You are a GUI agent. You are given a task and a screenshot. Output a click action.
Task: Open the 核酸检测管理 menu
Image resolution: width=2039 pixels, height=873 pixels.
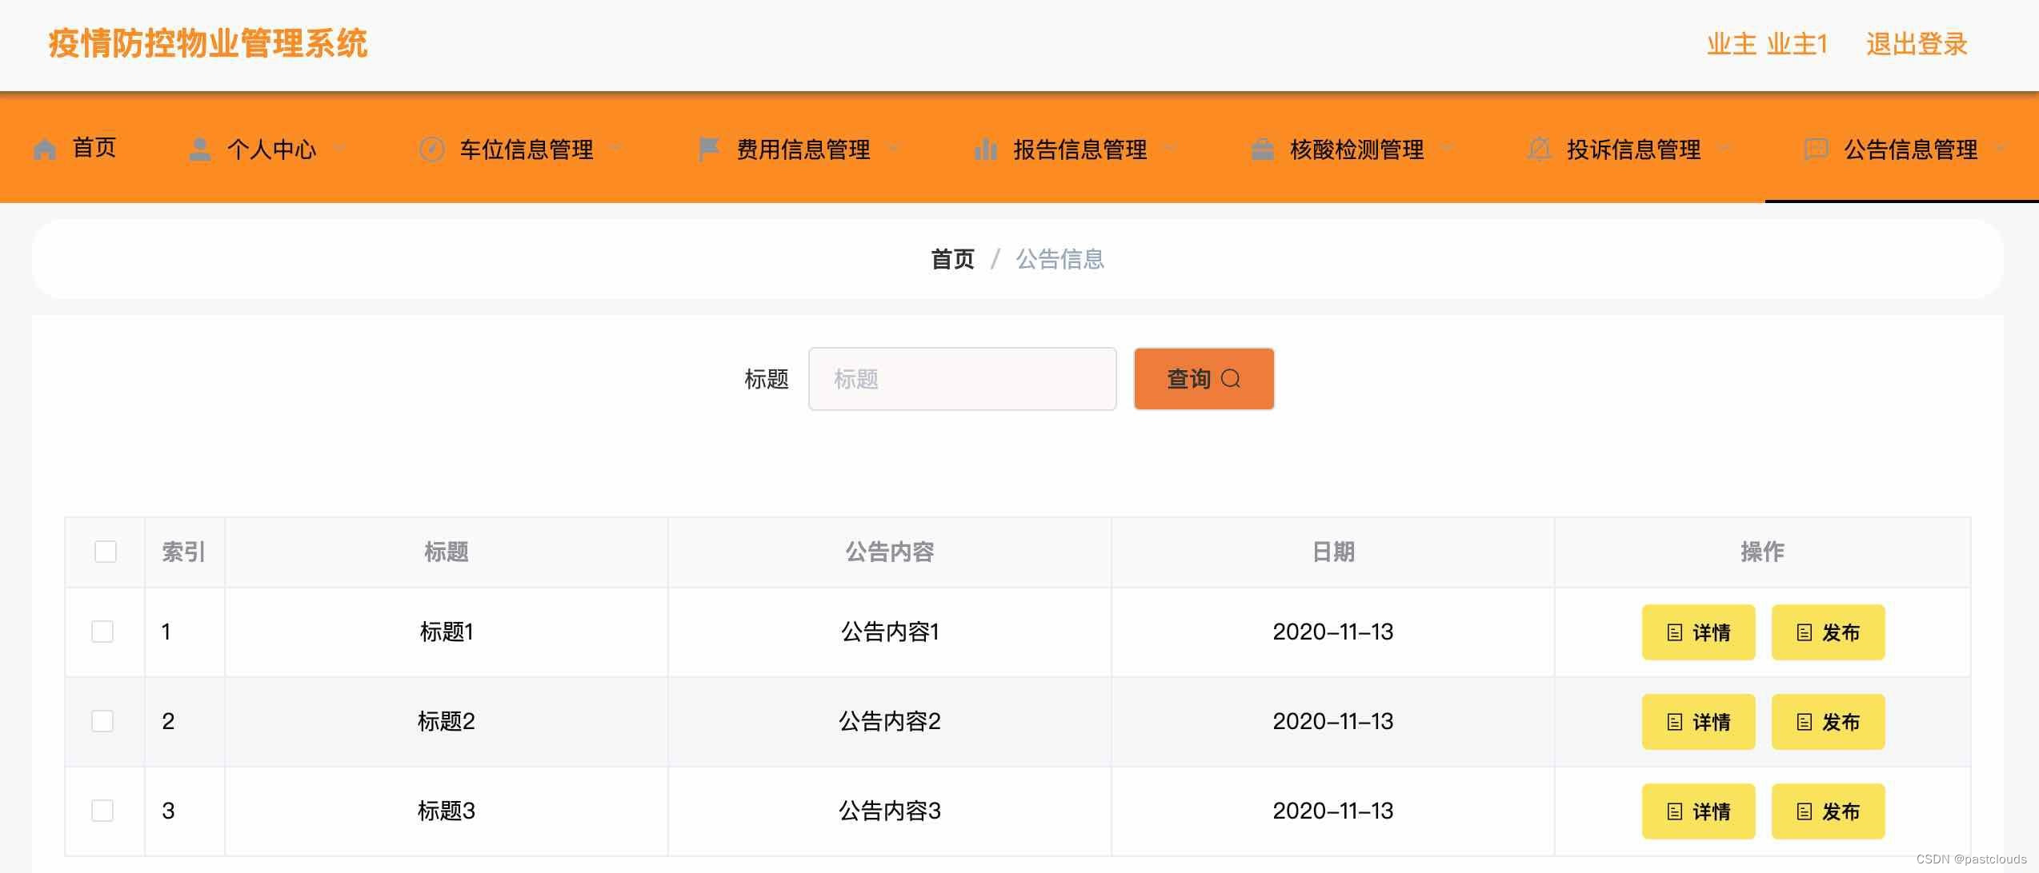(1357, 149)
